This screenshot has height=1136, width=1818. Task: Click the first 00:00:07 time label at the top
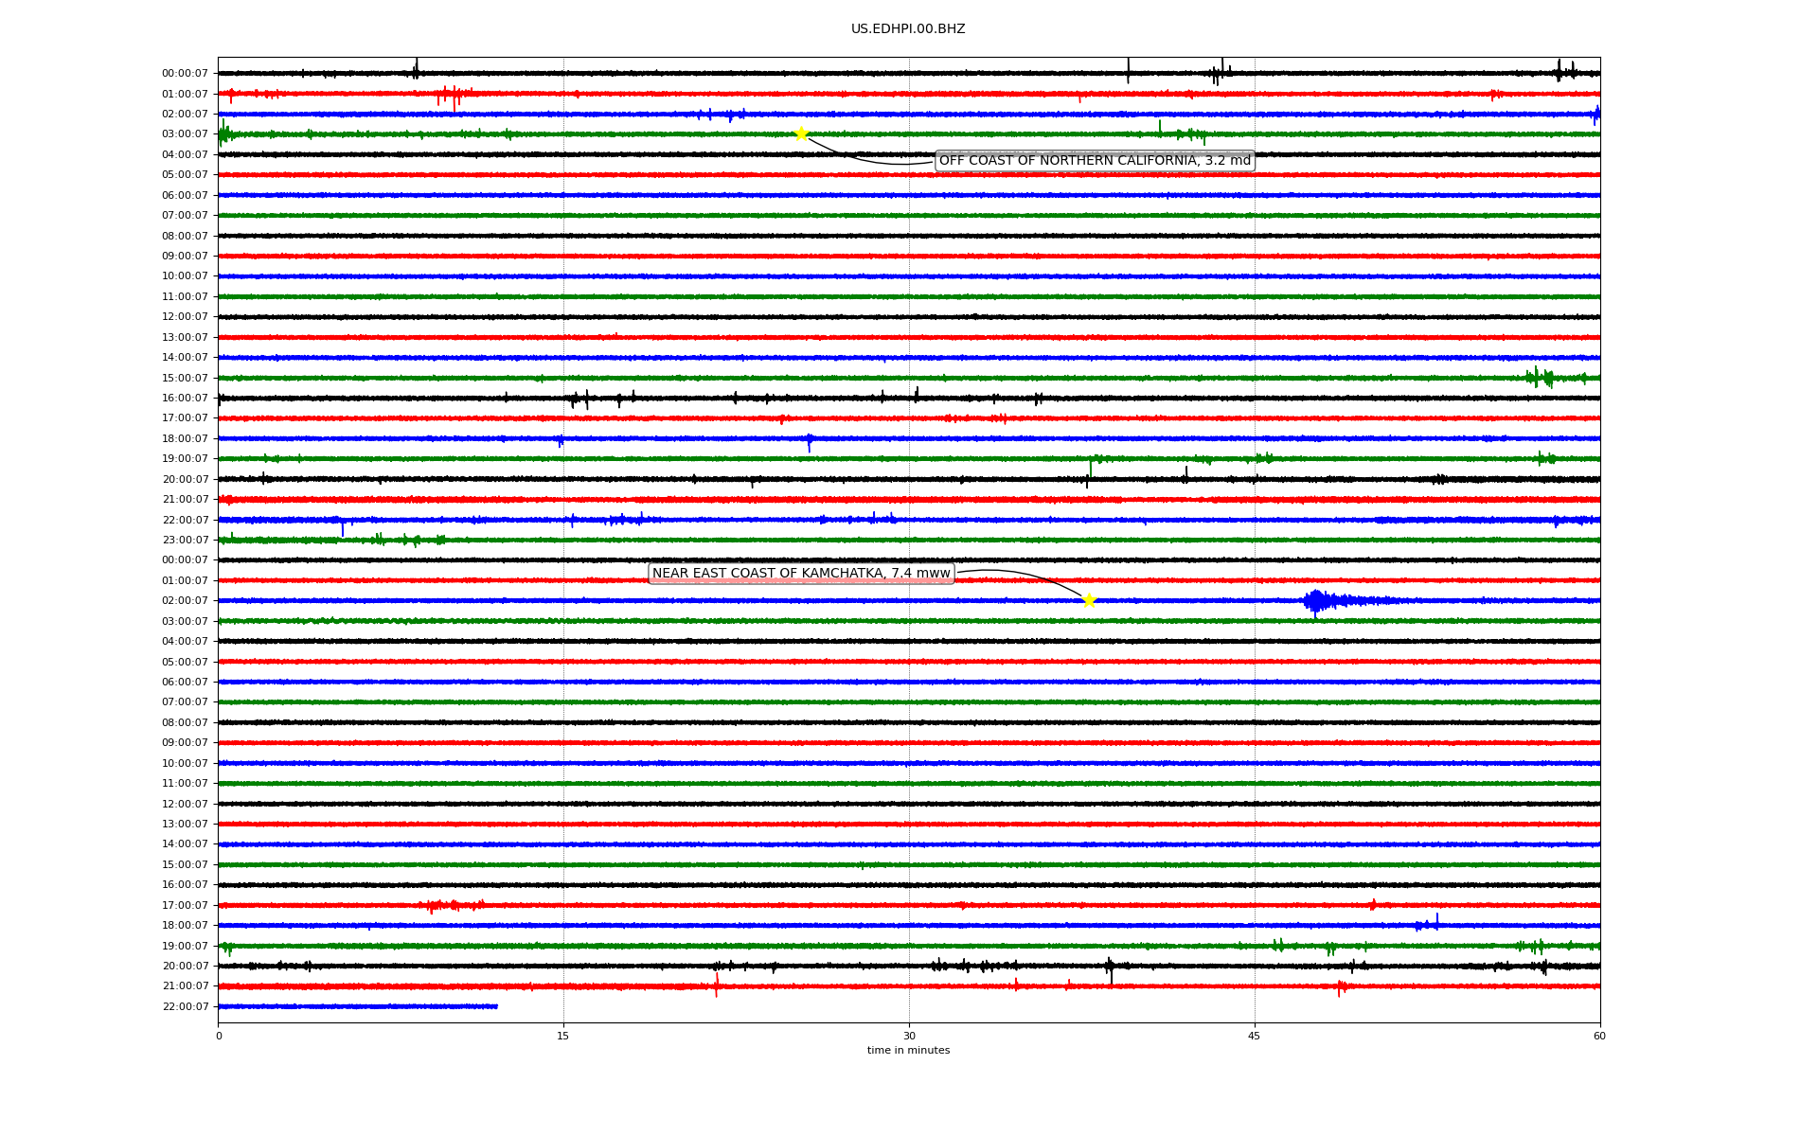tap(185, 74)
